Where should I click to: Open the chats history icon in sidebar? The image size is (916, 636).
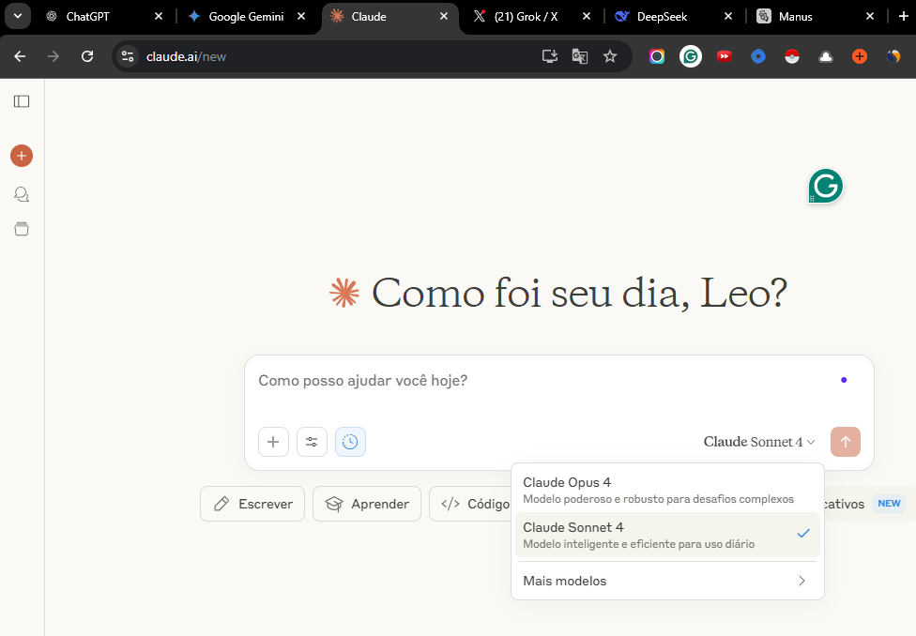[22, 194]
